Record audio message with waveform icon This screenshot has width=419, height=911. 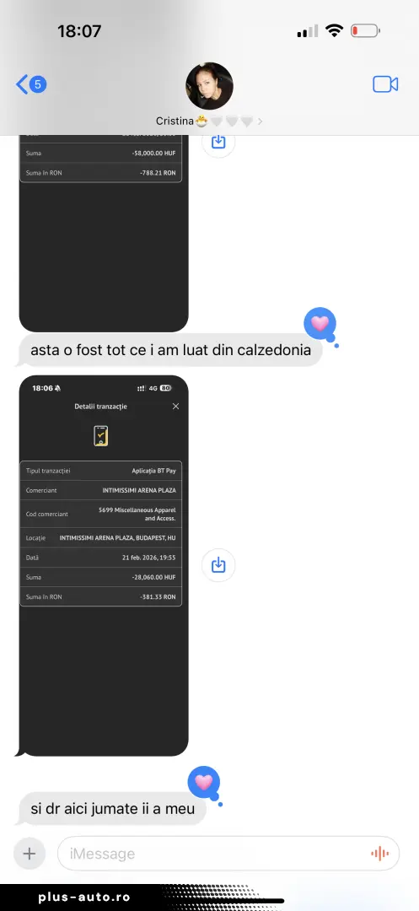[x=379, y=854]
